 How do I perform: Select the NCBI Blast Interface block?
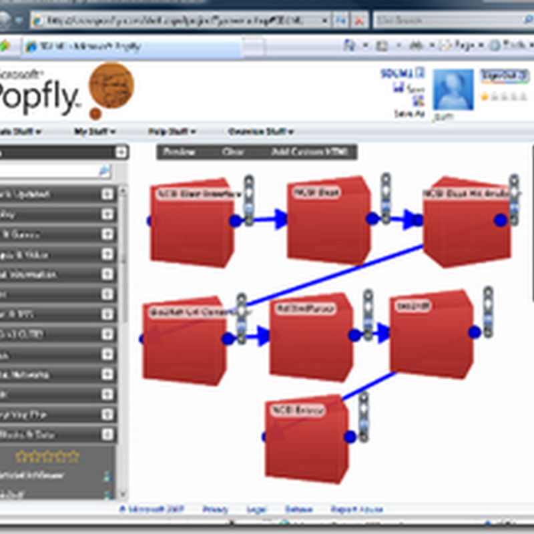pyautogui.click(x=192, y=222)
